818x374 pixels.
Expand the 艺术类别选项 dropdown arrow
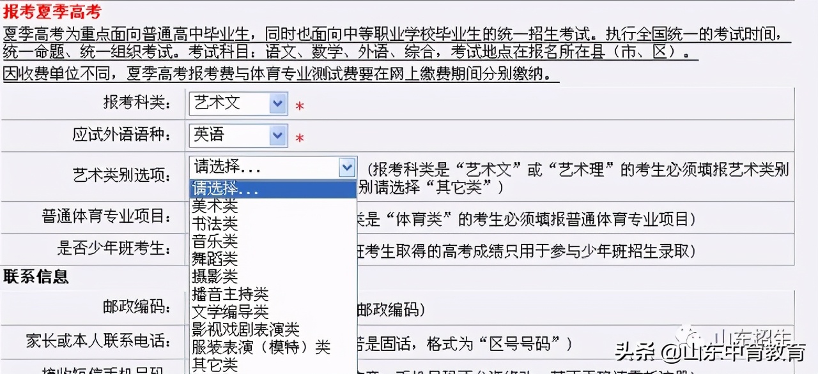(x=347, y=167)
